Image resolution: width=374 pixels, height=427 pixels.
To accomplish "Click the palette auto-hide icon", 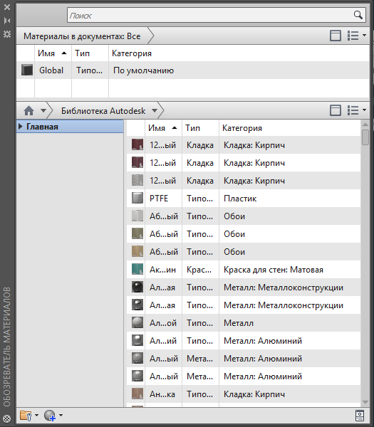I will pos(7,21).
